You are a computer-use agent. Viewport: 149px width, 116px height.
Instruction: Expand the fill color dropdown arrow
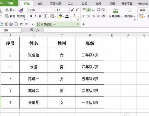tap(63, 16)
